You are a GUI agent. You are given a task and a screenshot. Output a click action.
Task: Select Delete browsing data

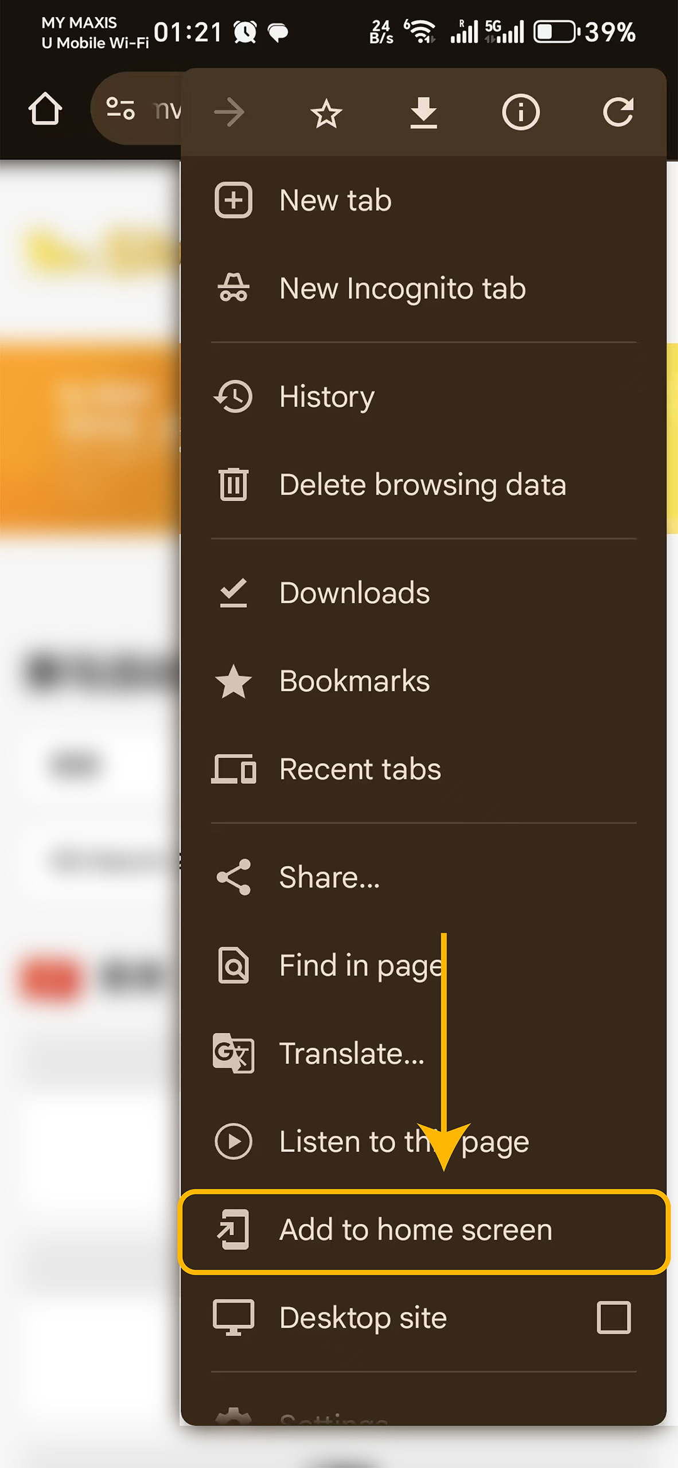pyautogui.click(x=422, y=485)
